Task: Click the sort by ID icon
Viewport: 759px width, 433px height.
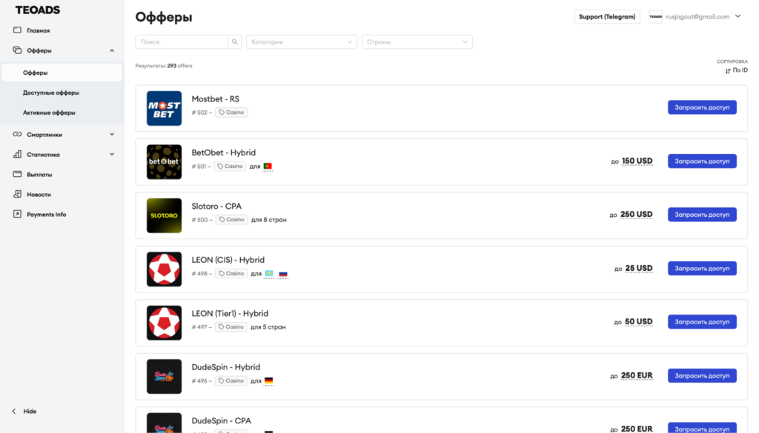Action: (728, 70)
